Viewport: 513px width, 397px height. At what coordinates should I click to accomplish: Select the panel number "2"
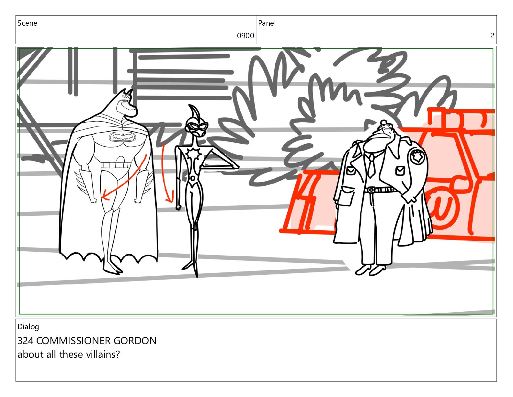(x=492, y=36)
